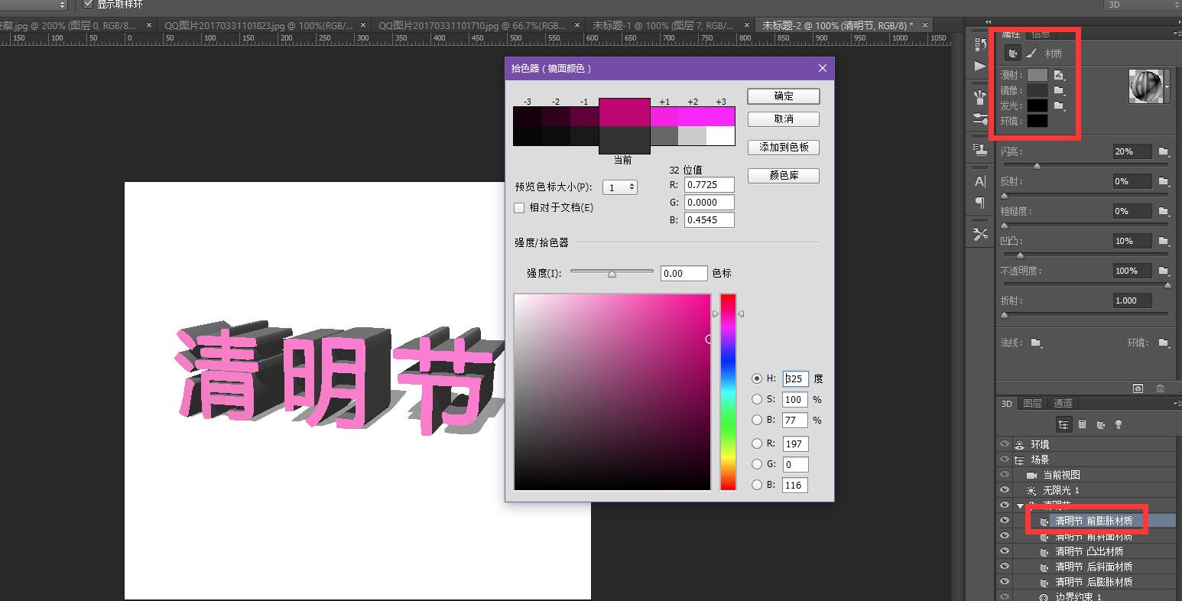Open 预览色标大小 dropdown
Viewport: 1182px width, 601px height.
pos(620,187)
